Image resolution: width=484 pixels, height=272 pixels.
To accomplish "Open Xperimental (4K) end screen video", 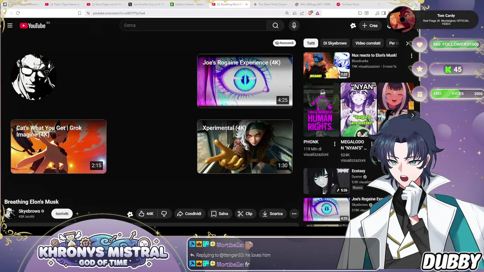I will click(245, 147).
